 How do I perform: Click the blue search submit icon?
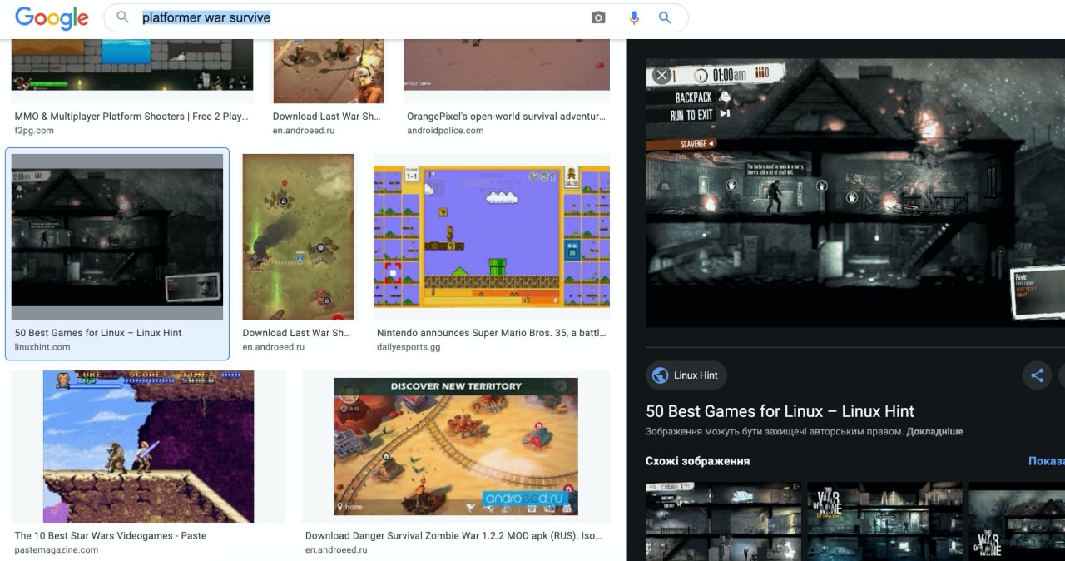[665, 17]
